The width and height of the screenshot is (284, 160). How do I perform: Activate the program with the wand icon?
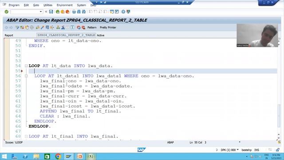click(43, 28)
